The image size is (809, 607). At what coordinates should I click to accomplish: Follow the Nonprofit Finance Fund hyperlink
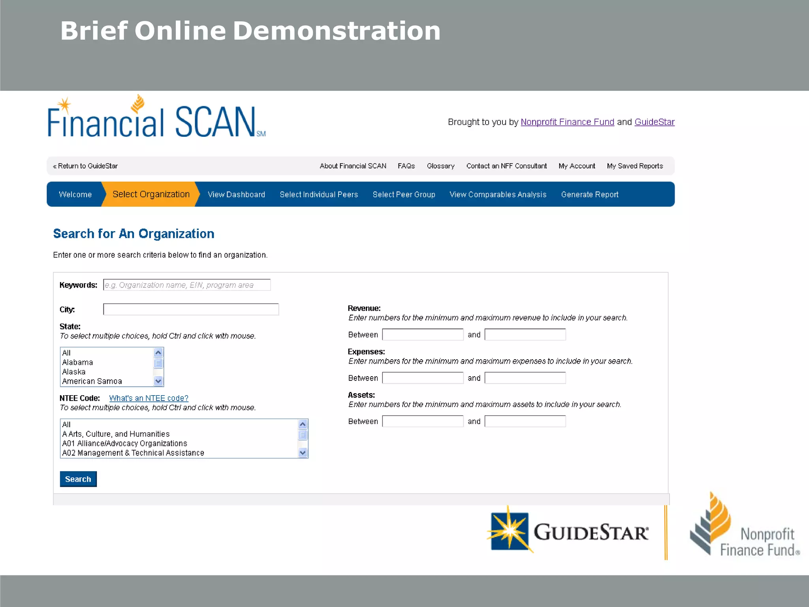click(567, 122)
